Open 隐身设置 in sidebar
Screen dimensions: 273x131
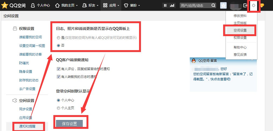pyautogui.click(x=26, y=72)
